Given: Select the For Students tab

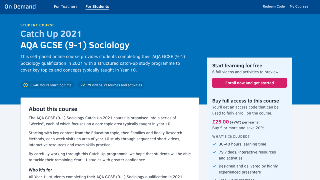Looking at the screenshot, I should (97, 6).
